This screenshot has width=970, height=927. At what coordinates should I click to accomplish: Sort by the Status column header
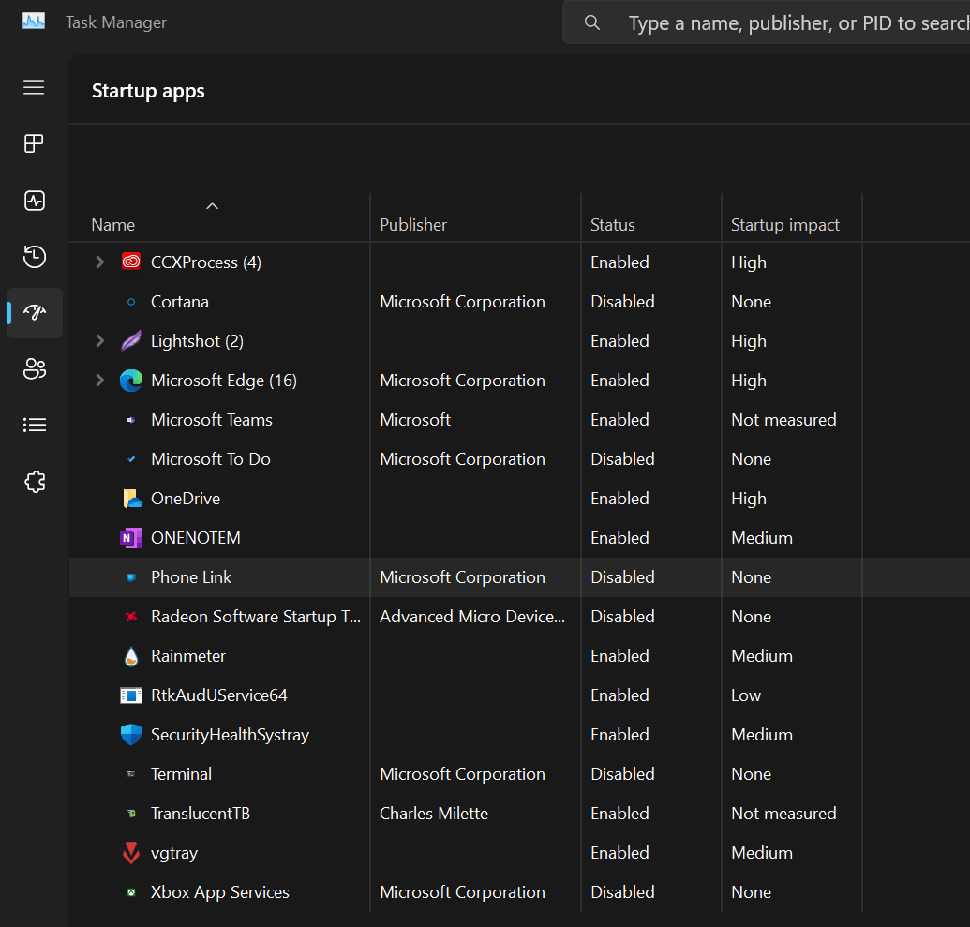click(x=612, y=225)
